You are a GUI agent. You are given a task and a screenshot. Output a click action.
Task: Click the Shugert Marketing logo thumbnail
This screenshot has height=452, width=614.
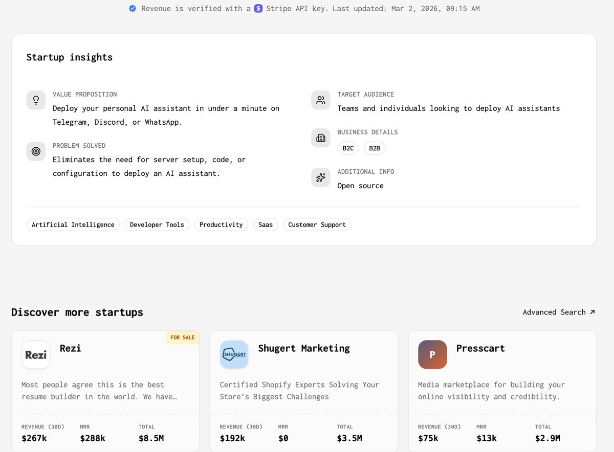(234, 354)
